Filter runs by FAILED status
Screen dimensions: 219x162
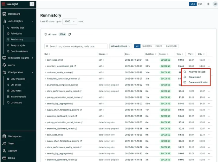point(159,46)
